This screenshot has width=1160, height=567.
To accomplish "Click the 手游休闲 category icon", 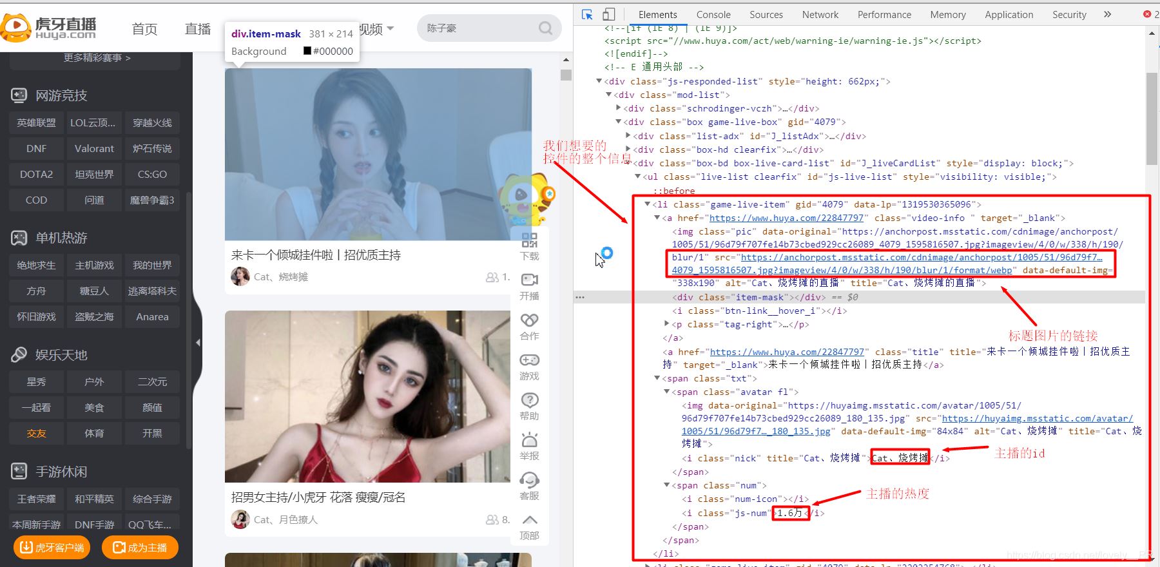I will click(19, 472).
